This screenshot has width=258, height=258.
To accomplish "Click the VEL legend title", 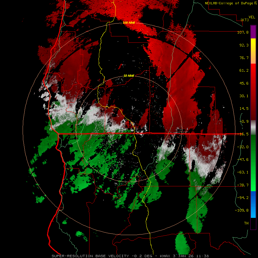I will coord(252,17).
